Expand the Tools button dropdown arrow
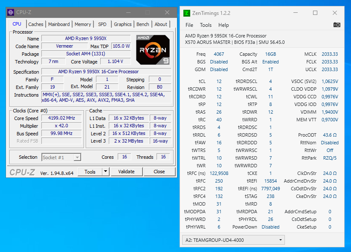351x252 pixels. 105,172
